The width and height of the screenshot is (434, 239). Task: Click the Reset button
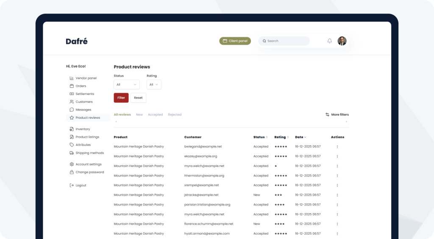[138, 98]
